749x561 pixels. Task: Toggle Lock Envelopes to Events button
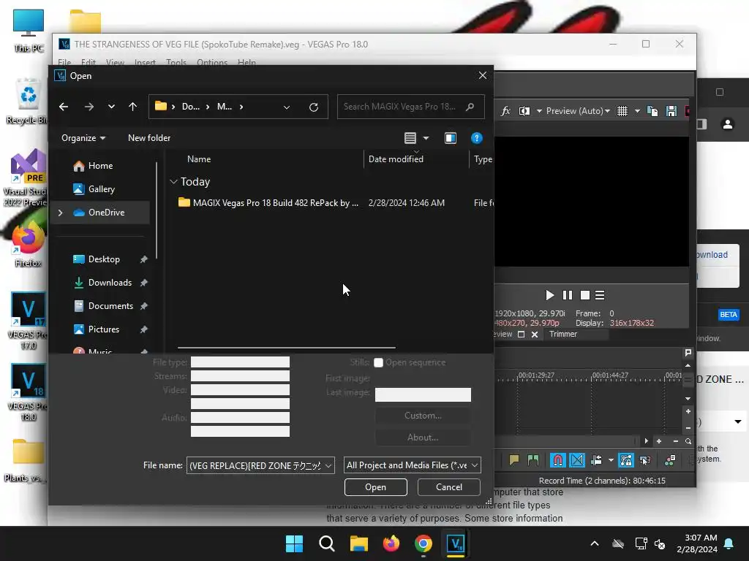(626, 460)
